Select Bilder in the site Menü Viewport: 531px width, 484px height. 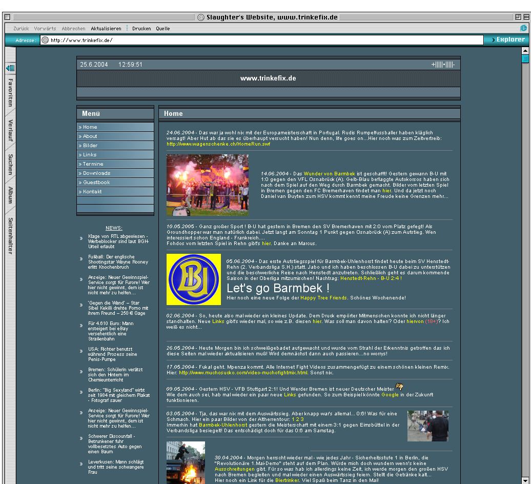point(115,145)
